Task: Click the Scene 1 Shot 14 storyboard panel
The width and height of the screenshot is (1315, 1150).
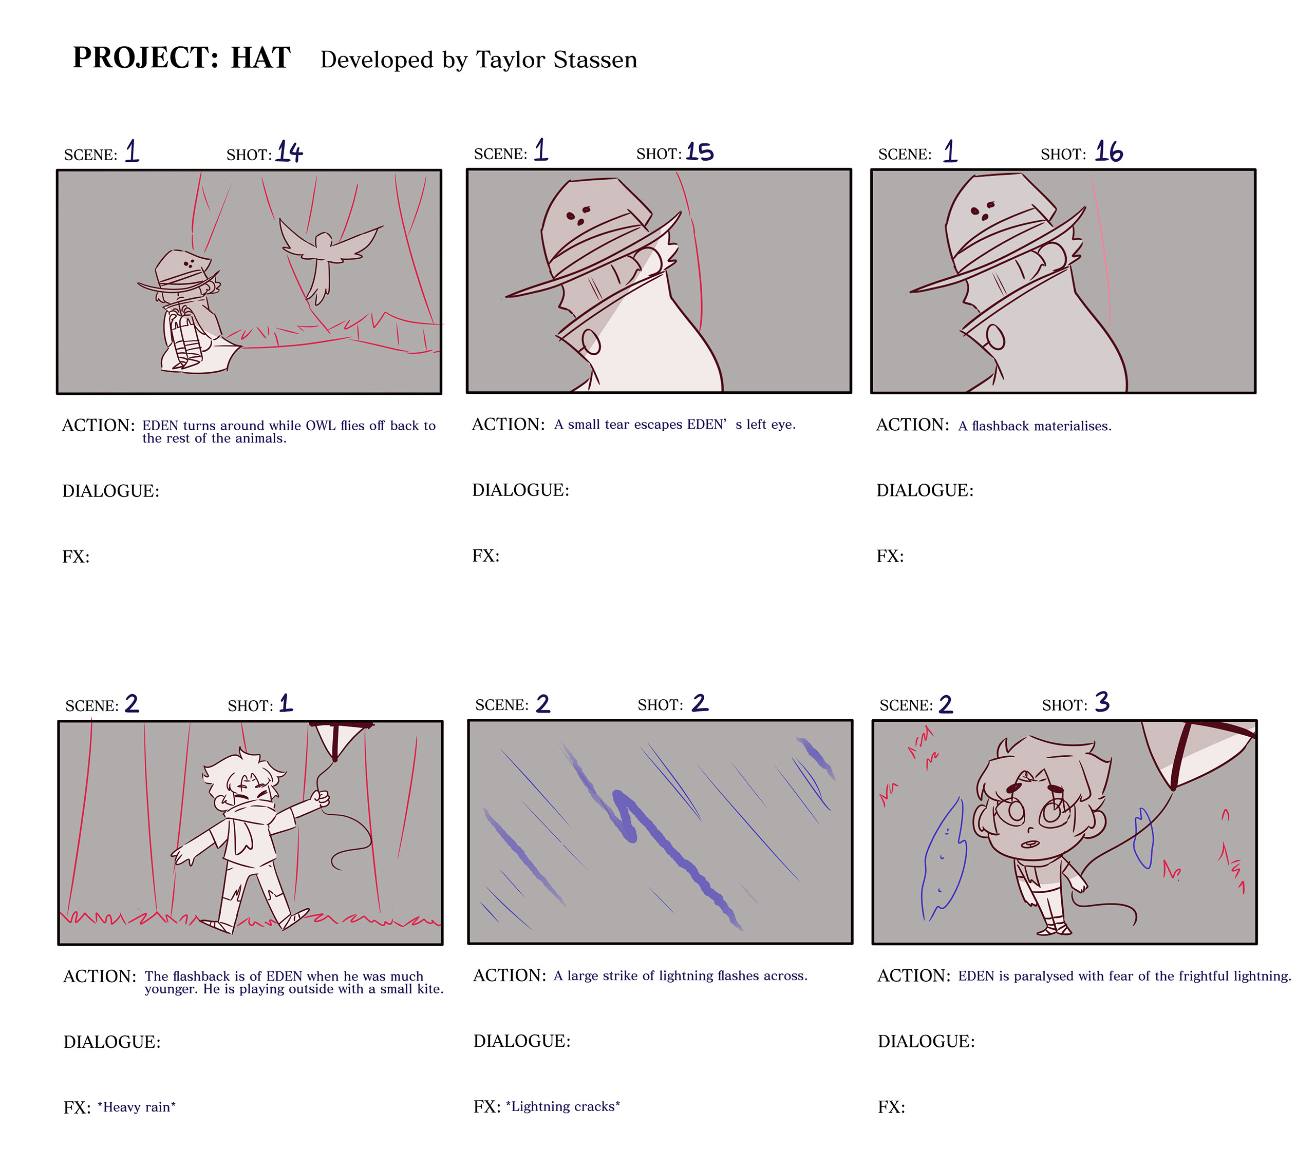Action: (x=249, y=282)
